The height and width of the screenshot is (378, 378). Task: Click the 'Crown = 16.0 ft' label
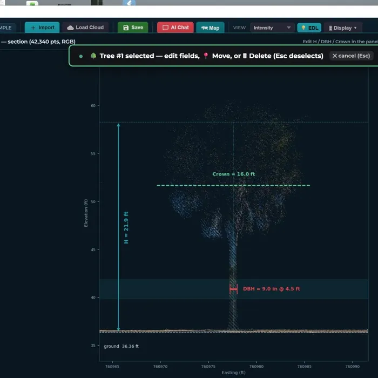pyautogui.click(x=233, y=174)
